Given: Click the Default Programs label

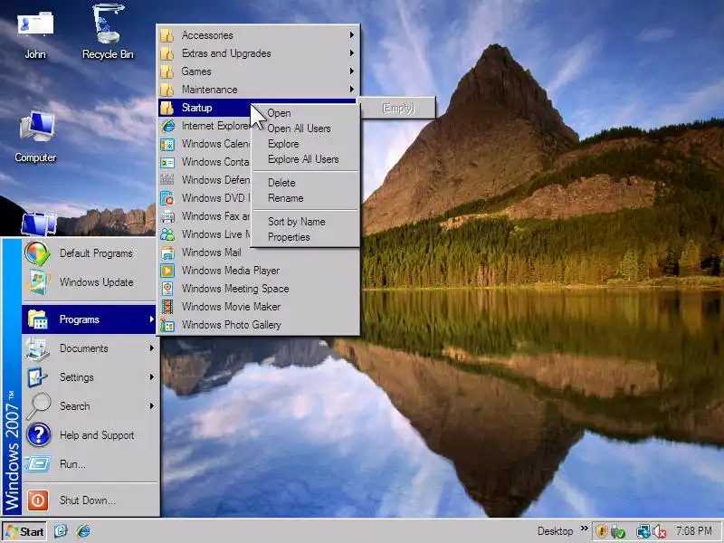Looking at the screenshot, I should [x=96, y=253].
